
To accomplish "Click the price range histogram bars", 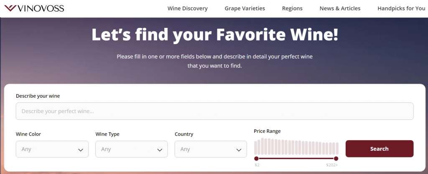I will point(296,147).
